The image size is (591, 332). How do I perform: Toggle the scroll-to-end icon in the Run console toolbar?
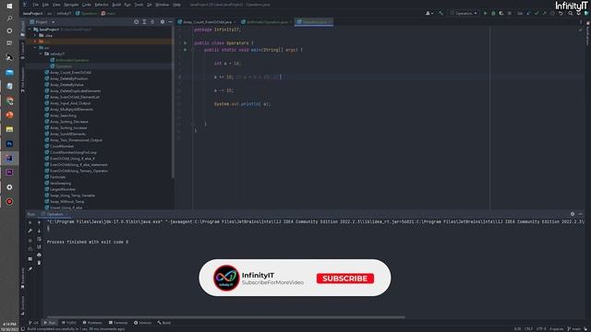39,247
